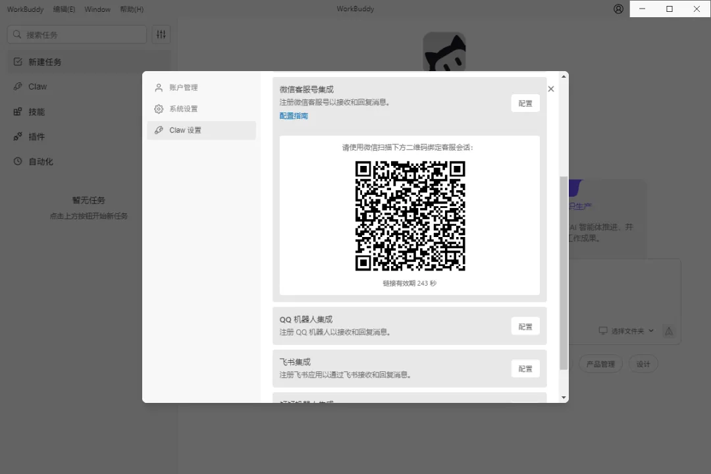Screen dimensions: 711x474
Task: Click the 飞书集成 title text
Action: pos(295,362)
